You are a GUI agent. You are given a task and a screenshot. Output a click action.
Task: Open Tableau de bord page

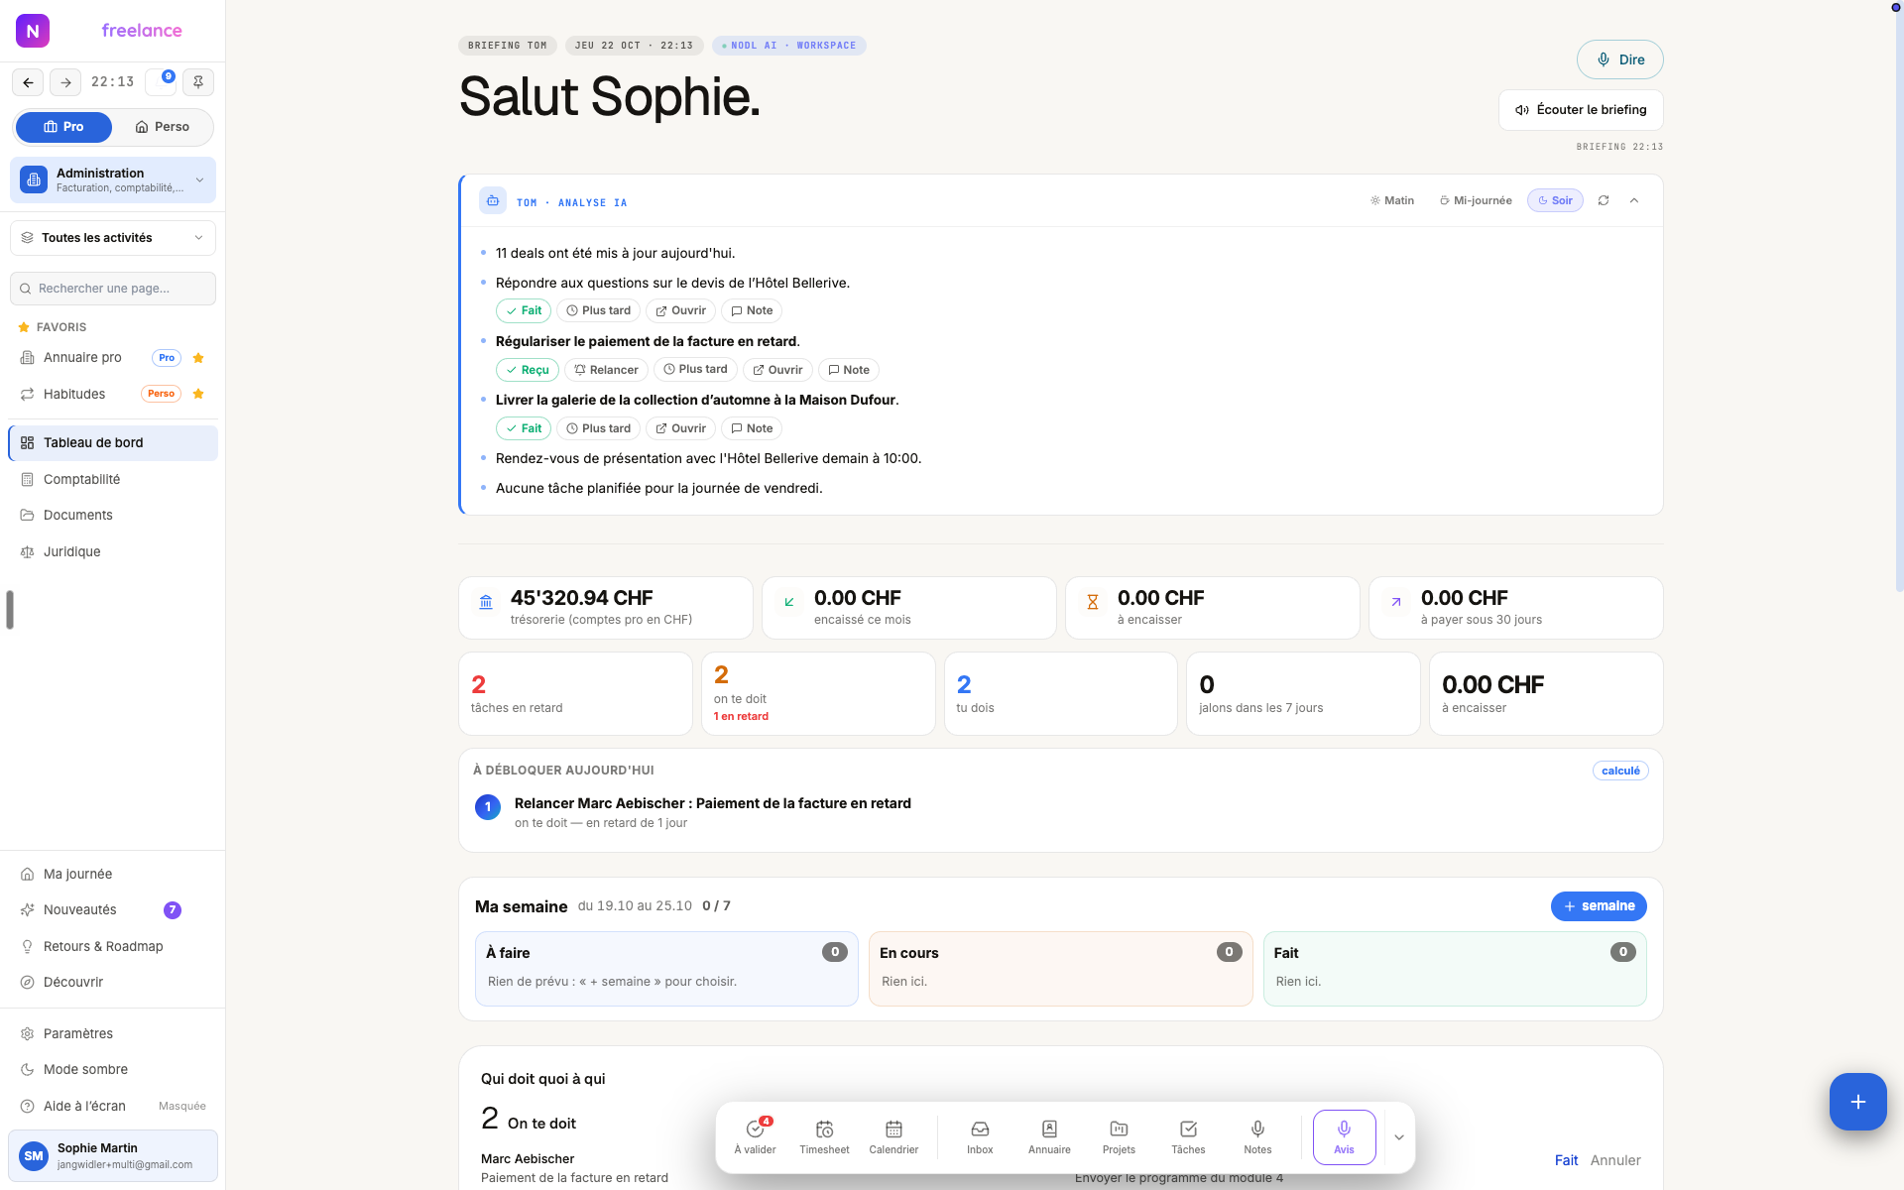click(113, 443)
